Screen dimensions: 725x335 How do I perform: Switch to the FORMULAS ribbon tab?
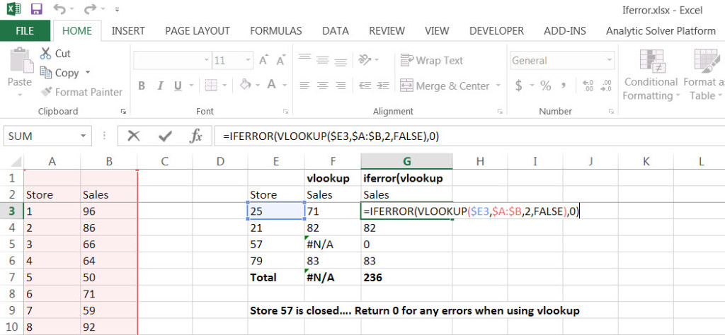(x=275, y=31)
